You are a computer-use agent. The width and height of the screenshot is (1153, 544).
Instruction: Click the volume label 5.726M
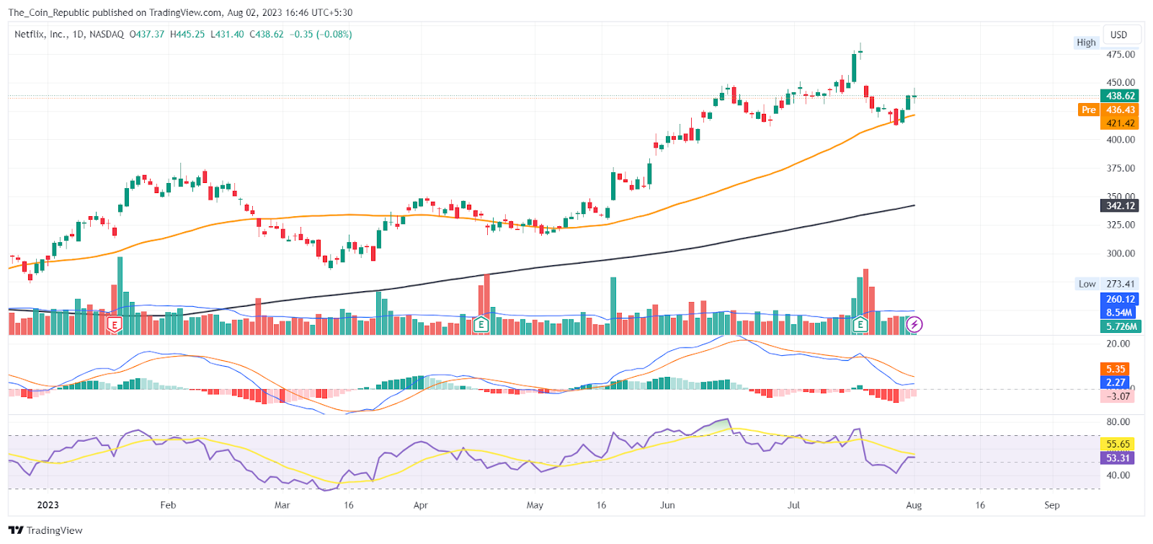pos(1121,326)
